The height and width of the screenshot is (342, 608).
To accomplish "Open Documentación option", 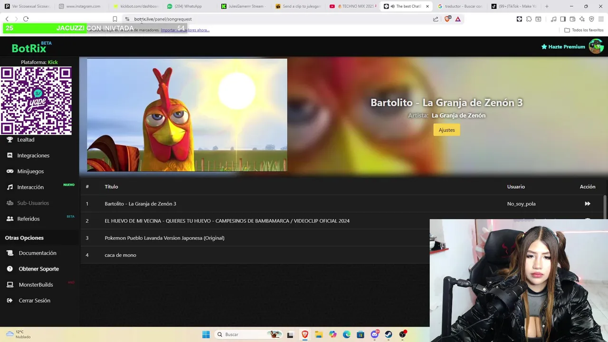I will pos(38,253).
